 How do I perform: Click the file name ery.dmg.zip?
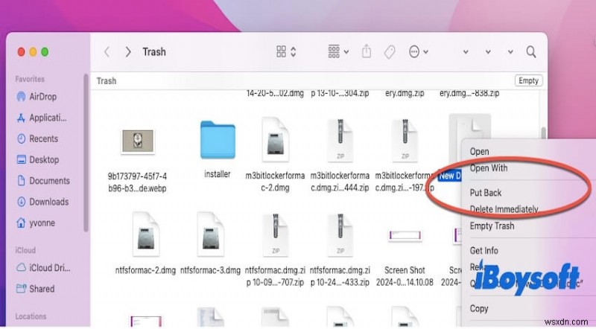click(405, 93)
